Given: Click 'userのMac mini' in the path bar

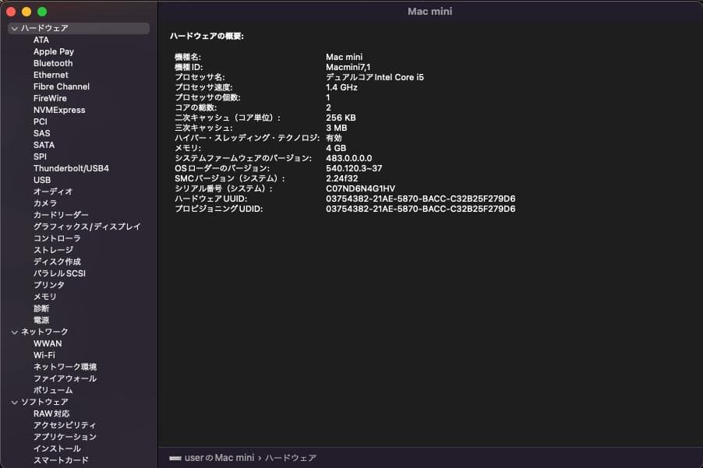Looking at the screenshot, I should (219, 458).
